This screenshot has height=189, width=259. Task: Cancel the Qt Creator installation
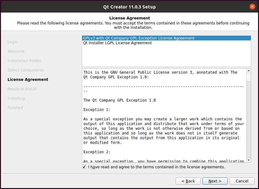tap(242, 181)
